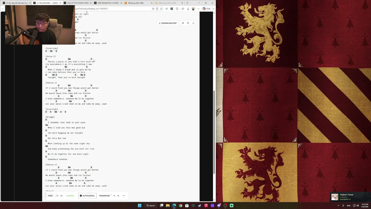
Task: Click the share link icon
Action: pos(193,23)
